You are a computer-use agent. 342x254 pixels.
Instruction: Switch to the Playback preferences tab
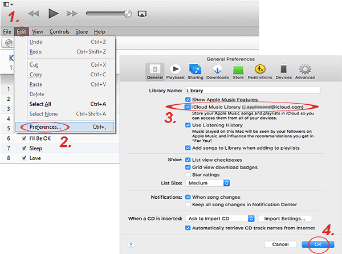click(176, 72)
